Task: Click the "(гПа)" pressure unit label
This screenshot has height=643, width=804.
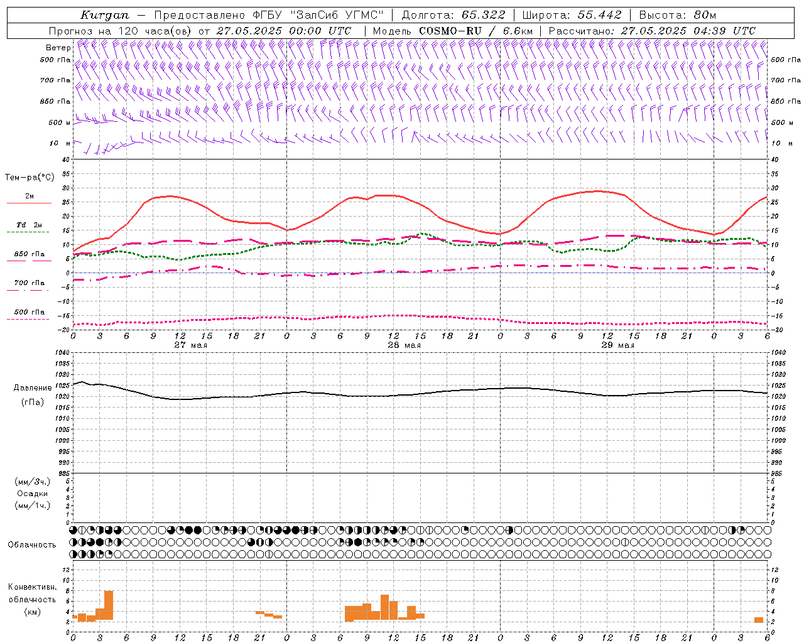Action: tap(33, 403)
